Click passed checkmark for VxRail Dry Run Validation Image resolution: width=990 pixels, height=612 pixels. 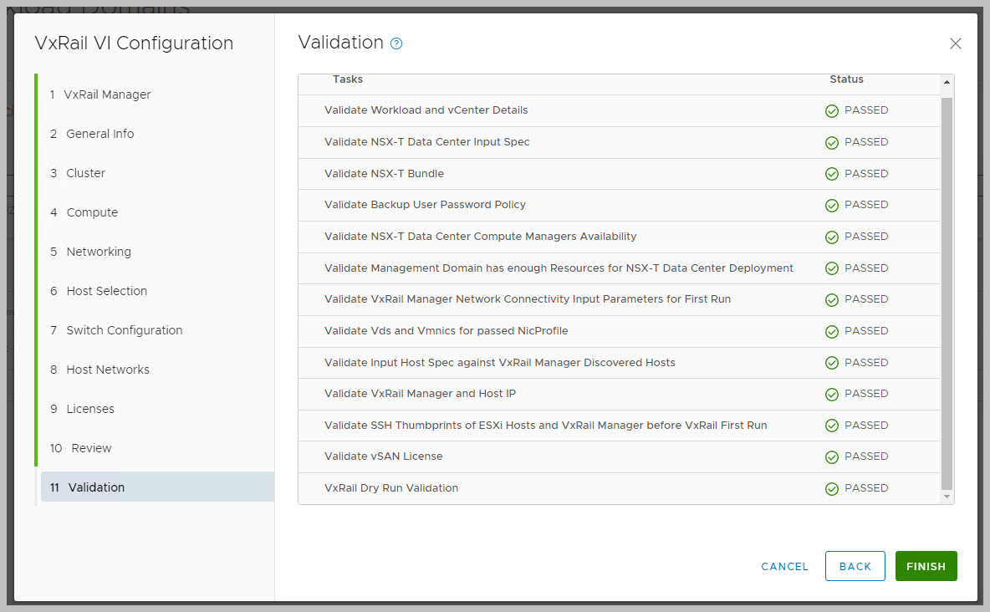[832, 489]
